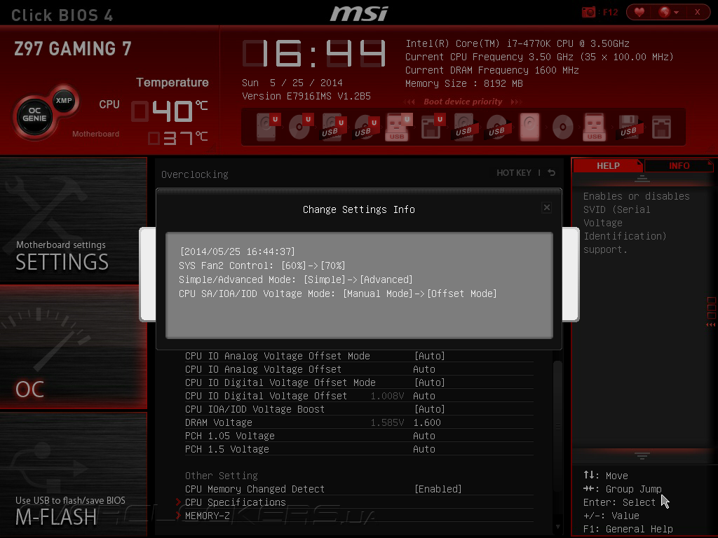The width and height of the screenshot is (718, 538).
Task: Open the Motherboard SETTINGS section
Action: [73, 220]
